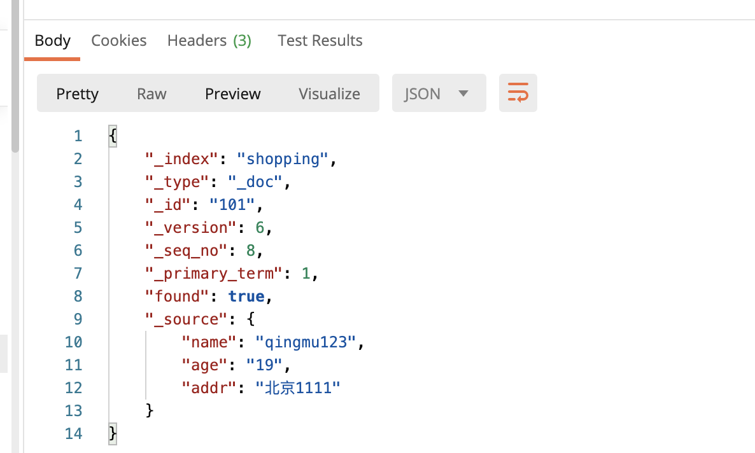
Task: Select the Visualize view button
Action: (329, 94)
